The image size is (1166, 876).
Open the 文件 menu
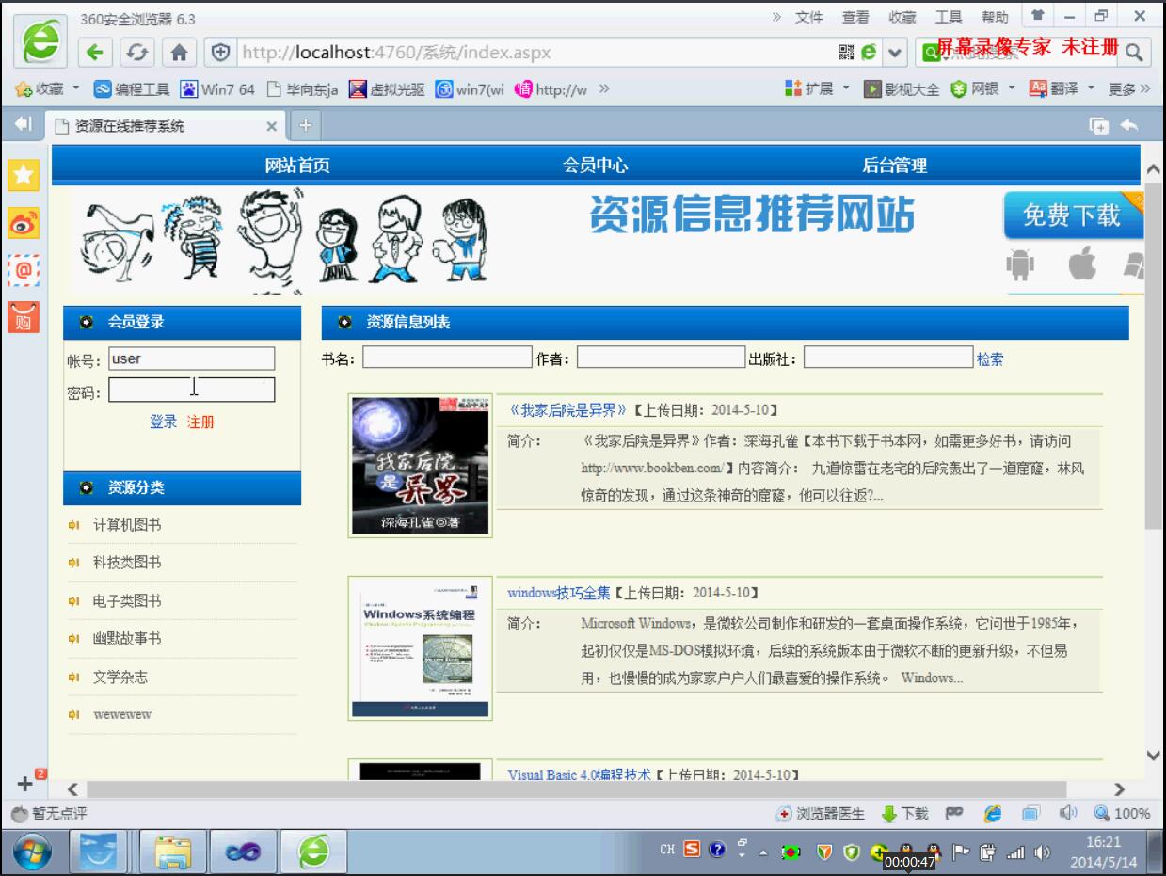[x=809, y=17]
